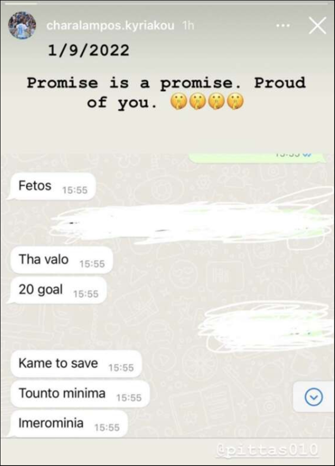Tap the '1h' story timestamp
Image resolution: width=335 pixels, height=466 pixels.
pyautogui.click(x=188, y=26)
